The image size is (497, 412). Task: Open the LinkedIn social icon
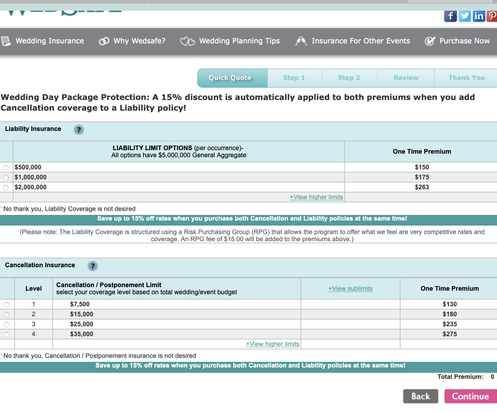coord(479,16)
